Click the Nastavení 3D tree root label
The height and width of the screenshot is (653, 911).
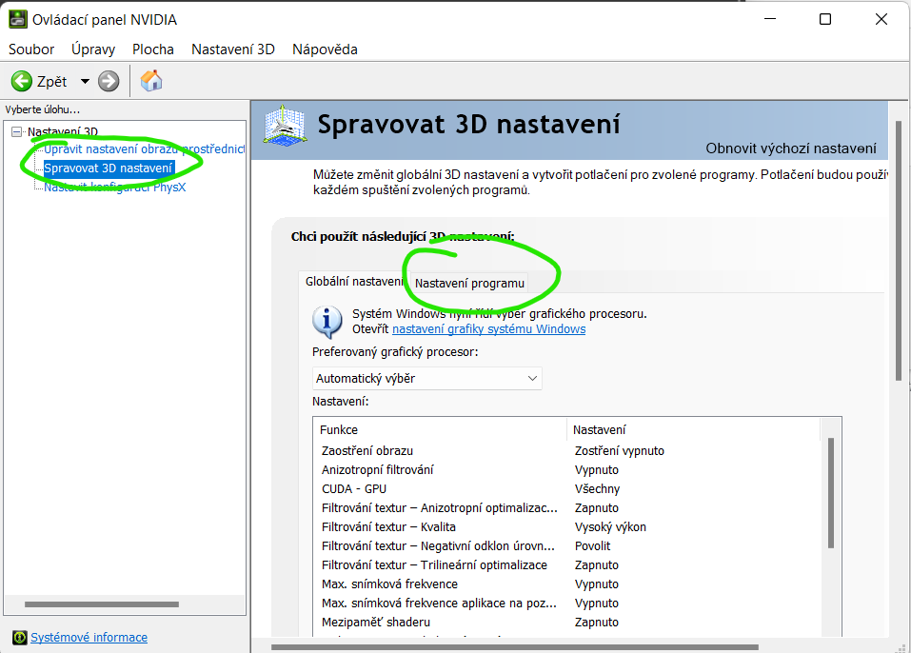(x=63, y=132)
